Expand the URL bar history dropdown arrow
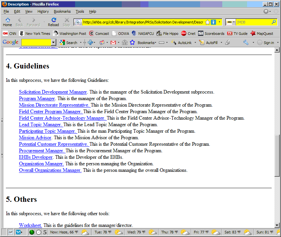Viewport: 281px width, 237px height. point(219,22)
